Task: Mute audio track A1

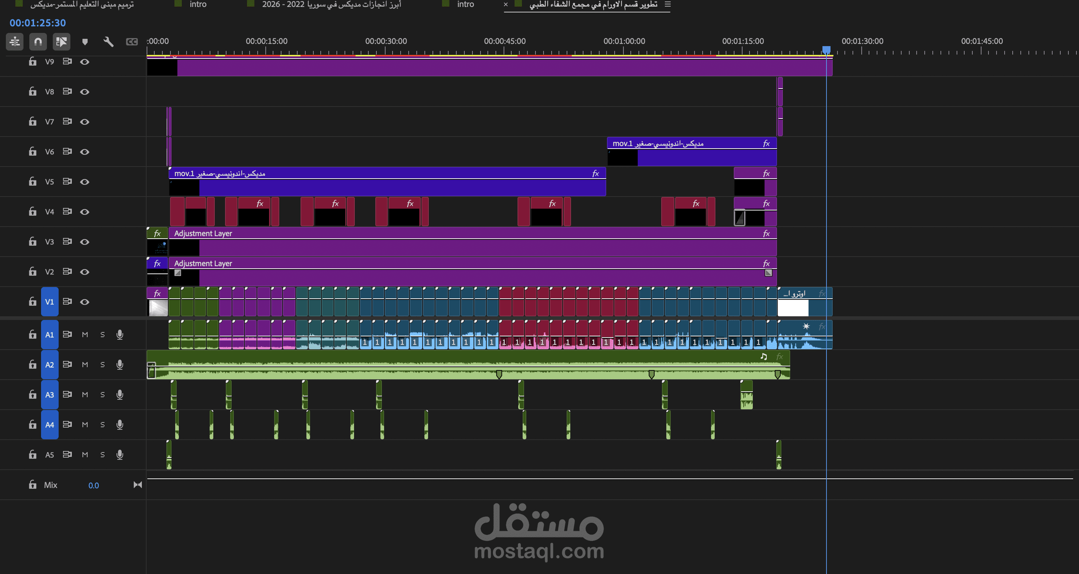Action: click(85, 335)
